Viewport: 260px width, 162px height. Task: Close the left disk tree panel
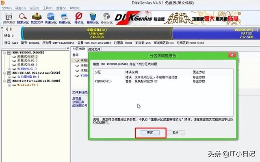[68, 49]
